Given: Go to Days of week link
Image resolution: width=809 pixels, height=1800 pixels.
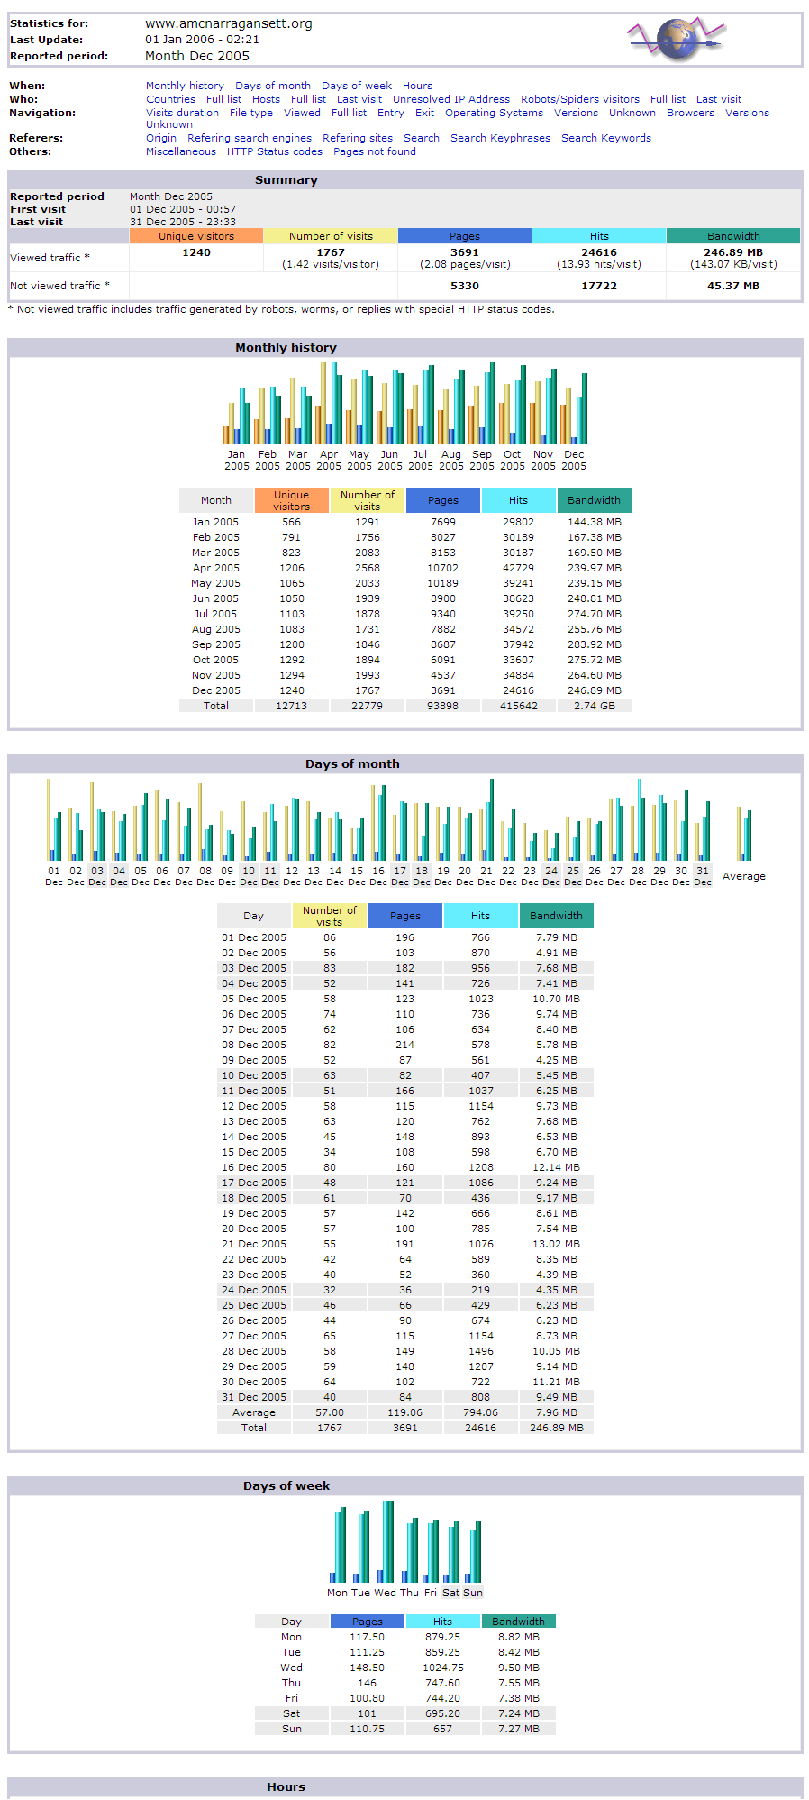Looking at the screenshot, I should (x=356, y=87).
